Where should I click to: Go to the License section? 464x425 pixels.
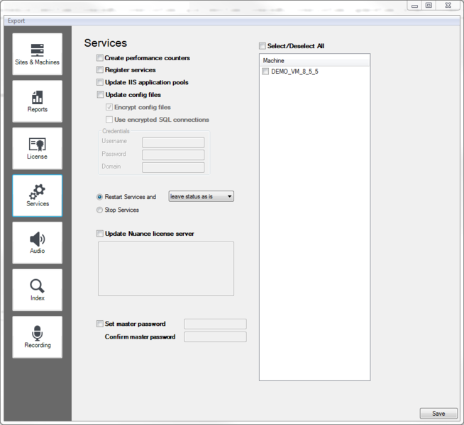click(x=37, y=149)
